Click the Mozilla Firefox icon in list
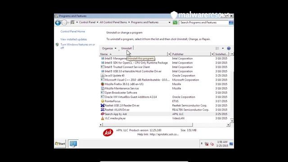 103,84
